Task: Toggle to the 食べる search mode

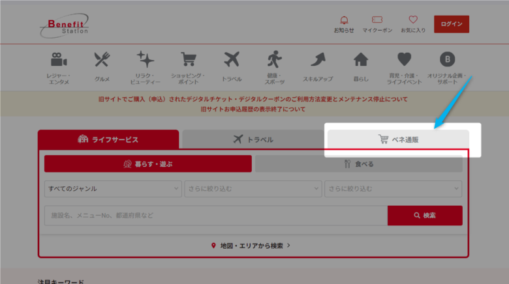Action: tap(359, 164)
